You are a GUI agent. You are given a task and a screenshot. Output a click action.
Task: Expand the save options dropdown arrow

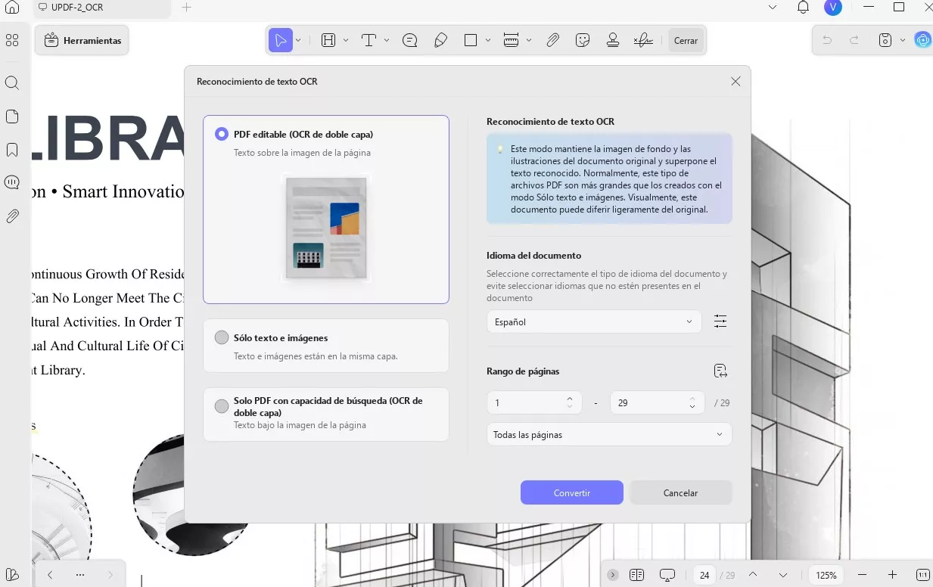903,40
